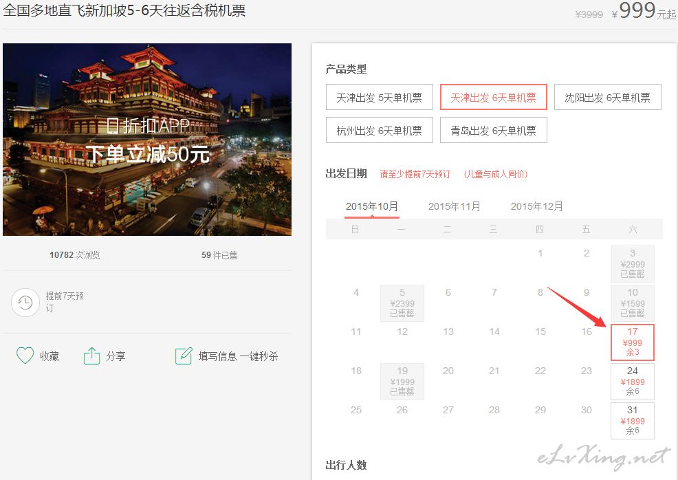
Task: Click sold-out October 5 ¥2399 cell
Action: pos(402,303)
